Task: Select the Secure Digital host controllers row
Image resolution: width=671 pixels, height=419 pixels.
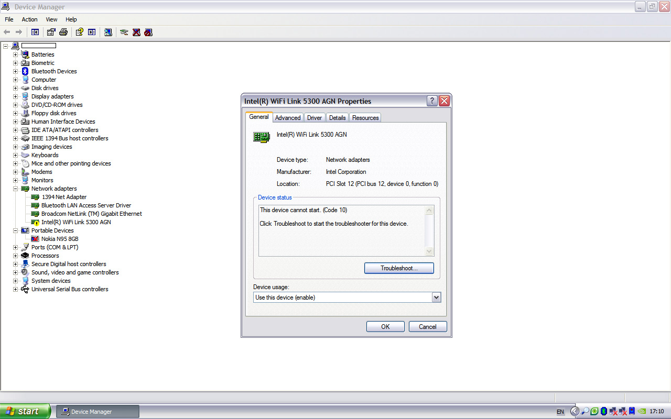Action: click(x=69, y=264)
